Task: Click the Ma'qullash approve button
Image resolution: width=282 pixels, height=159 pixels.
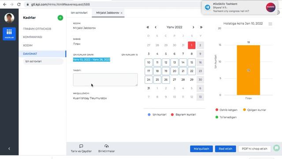Action: pos(201,149)
